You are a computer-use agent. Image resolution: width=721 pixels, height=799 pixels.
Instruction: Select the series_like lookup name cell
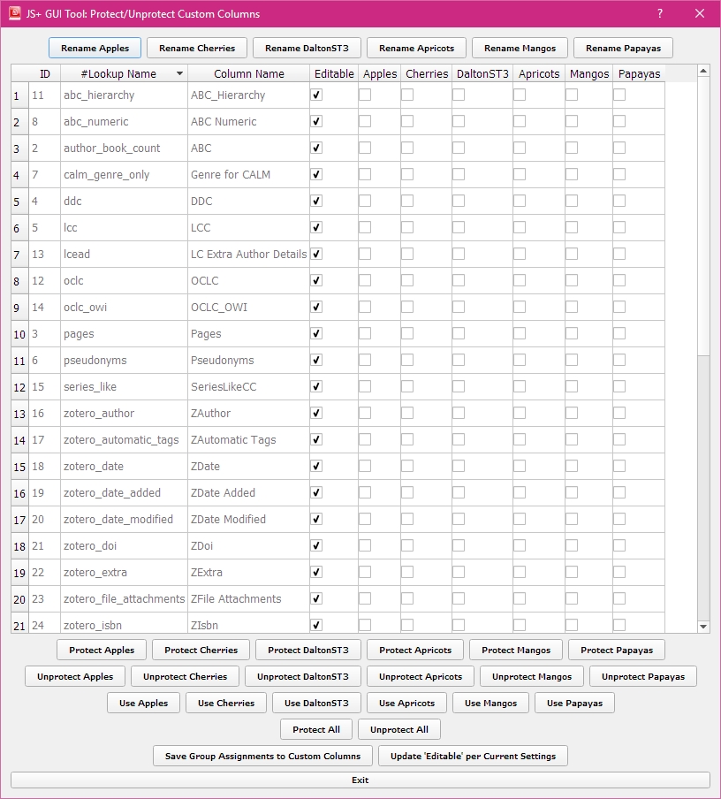pyautogui.click(x=124, y=387)
